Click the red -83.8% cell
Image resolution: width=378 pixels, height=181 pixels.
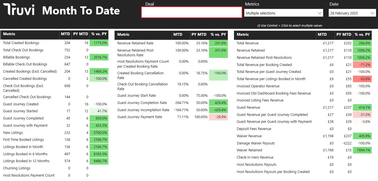pos(362,79)
